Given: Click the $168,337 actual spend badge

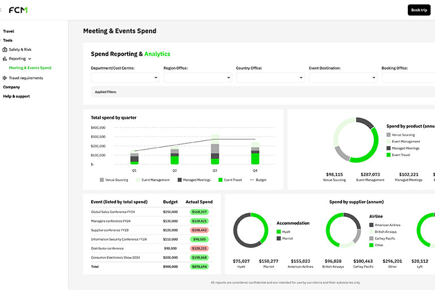Looking at the screenshot, I should (199, 212).
